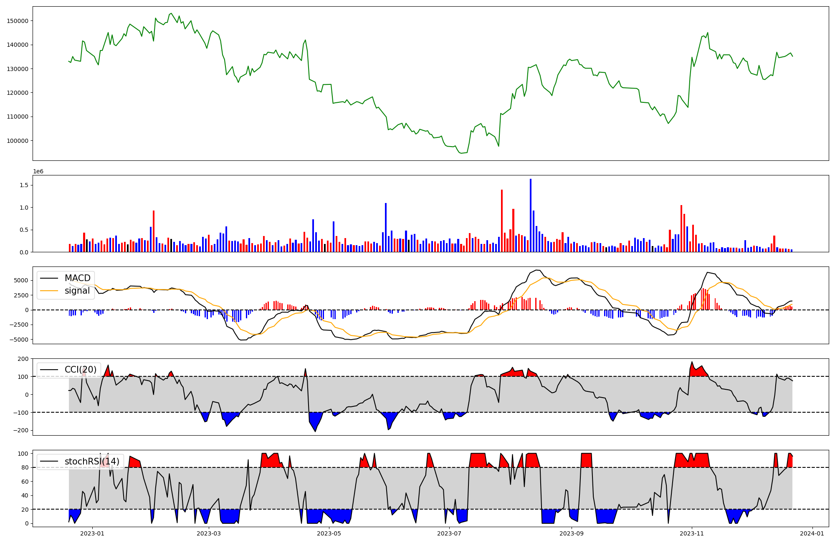Click the 150000 price axis tick label
The height and width of the screenshot is (543, 835).
(18, 21)
